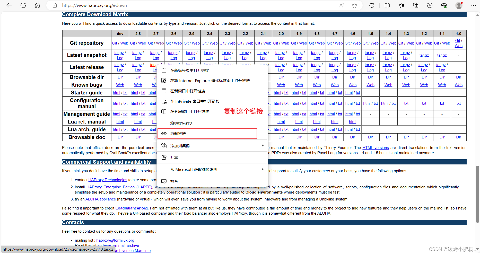Click the scrollbar up arrow
The image size is (480, 254).
tap(477, 15)
